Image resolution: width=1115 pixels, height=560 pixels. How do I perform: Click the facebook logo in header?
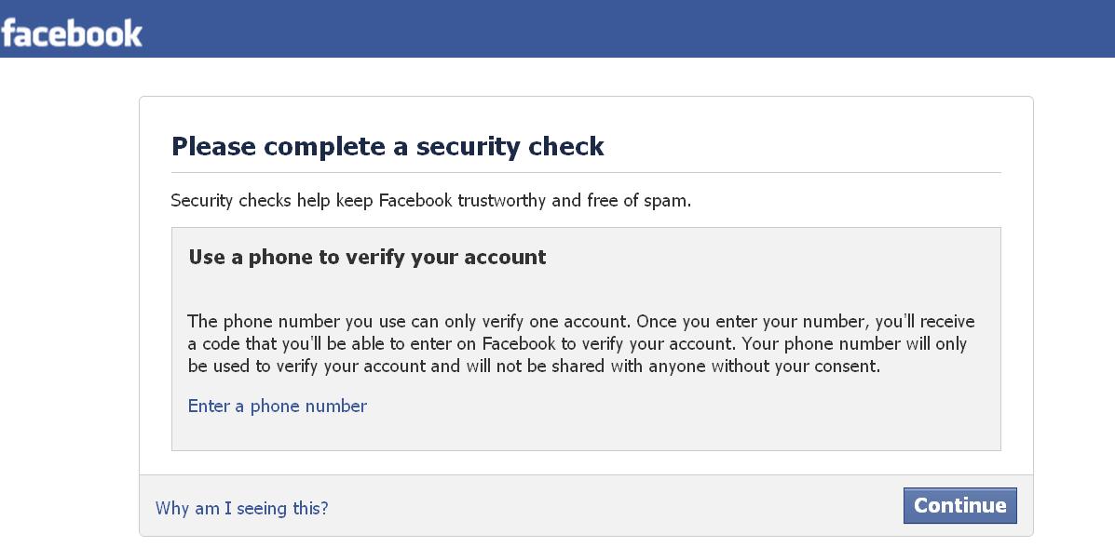click(x=72, y=33)
